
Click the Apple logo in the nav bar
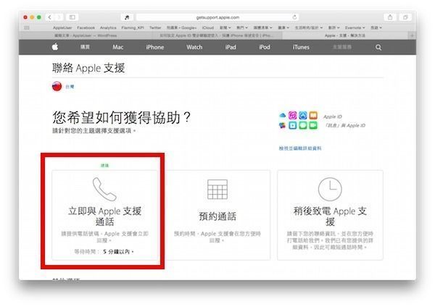coord(55,47)
